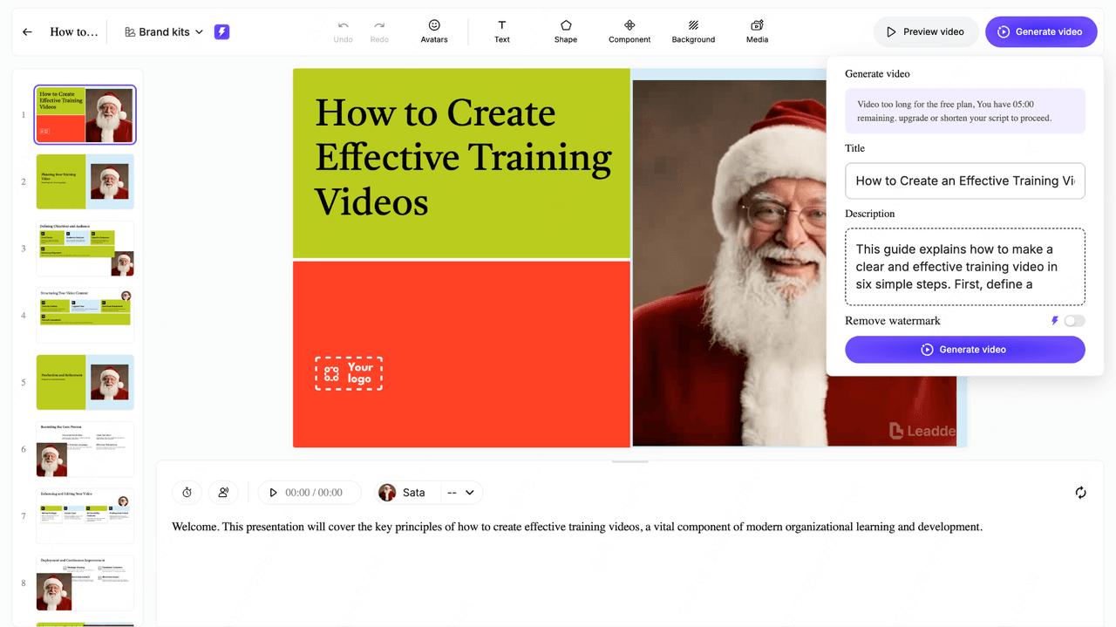Expand the Brand kits dropdown
The width and height of the screenshot is (1116, 627).
(164, 32)
